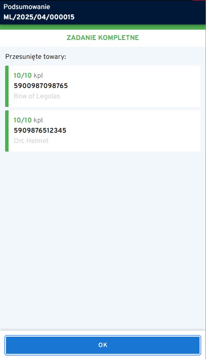Click the Podsumowanie header title

click(27, 6)
